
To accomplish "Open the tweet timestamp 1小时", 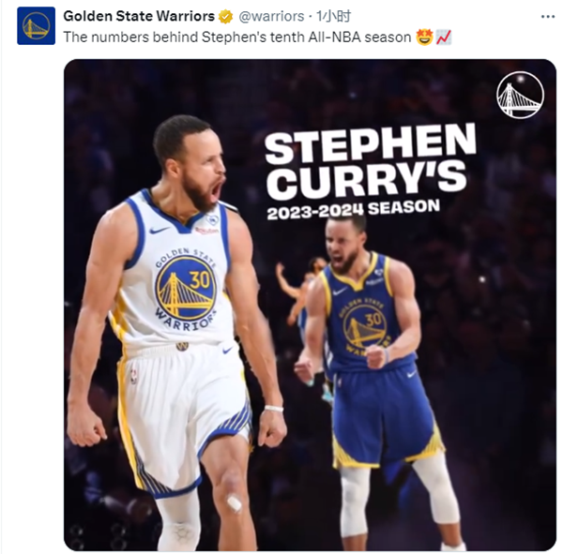I will (x=333, y=16).
